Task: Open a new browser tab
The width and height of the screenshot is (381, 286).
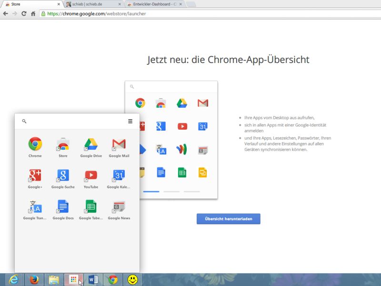Action: 191,4
